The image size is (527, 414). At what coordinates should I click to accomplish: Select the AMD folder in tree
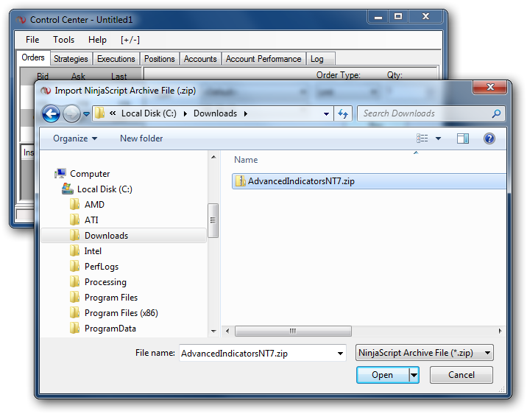pos(94,205)
